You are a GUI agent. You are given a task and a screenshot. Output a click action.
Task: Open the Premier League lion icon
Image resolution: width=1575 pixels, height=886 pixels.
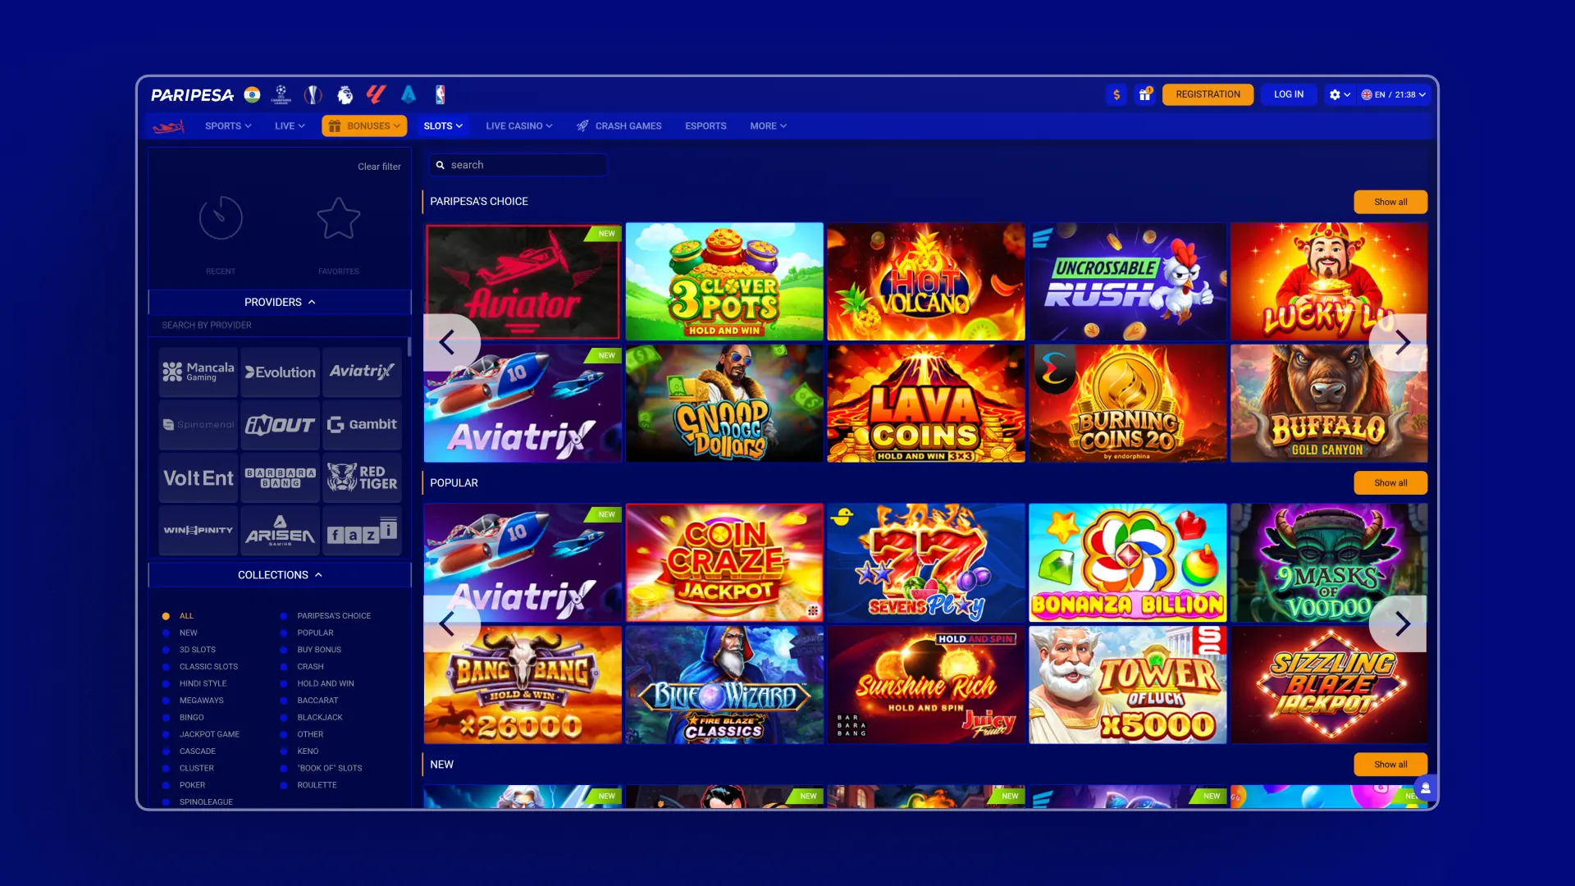click(x=345, y=94)
